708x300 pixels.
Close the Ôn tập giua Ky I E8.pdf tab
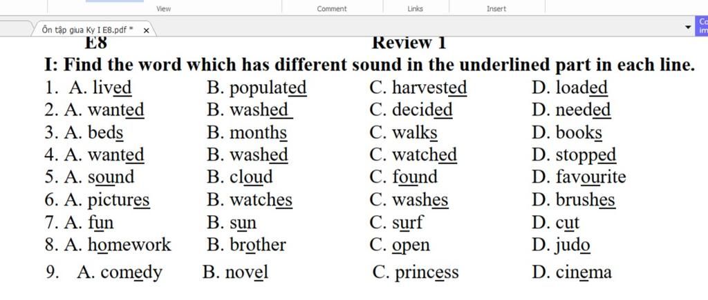tap(147, 30)
